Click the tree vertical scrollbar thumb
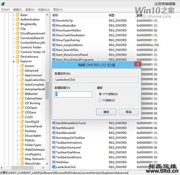180x175 pixels. (47, 90)
